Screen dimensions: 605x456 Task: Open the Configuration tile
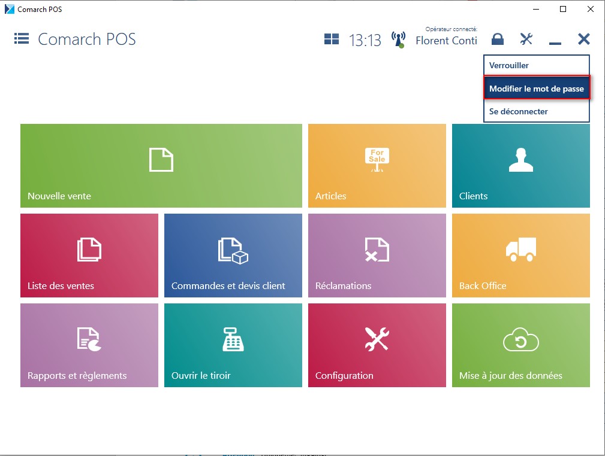(377, 345)
